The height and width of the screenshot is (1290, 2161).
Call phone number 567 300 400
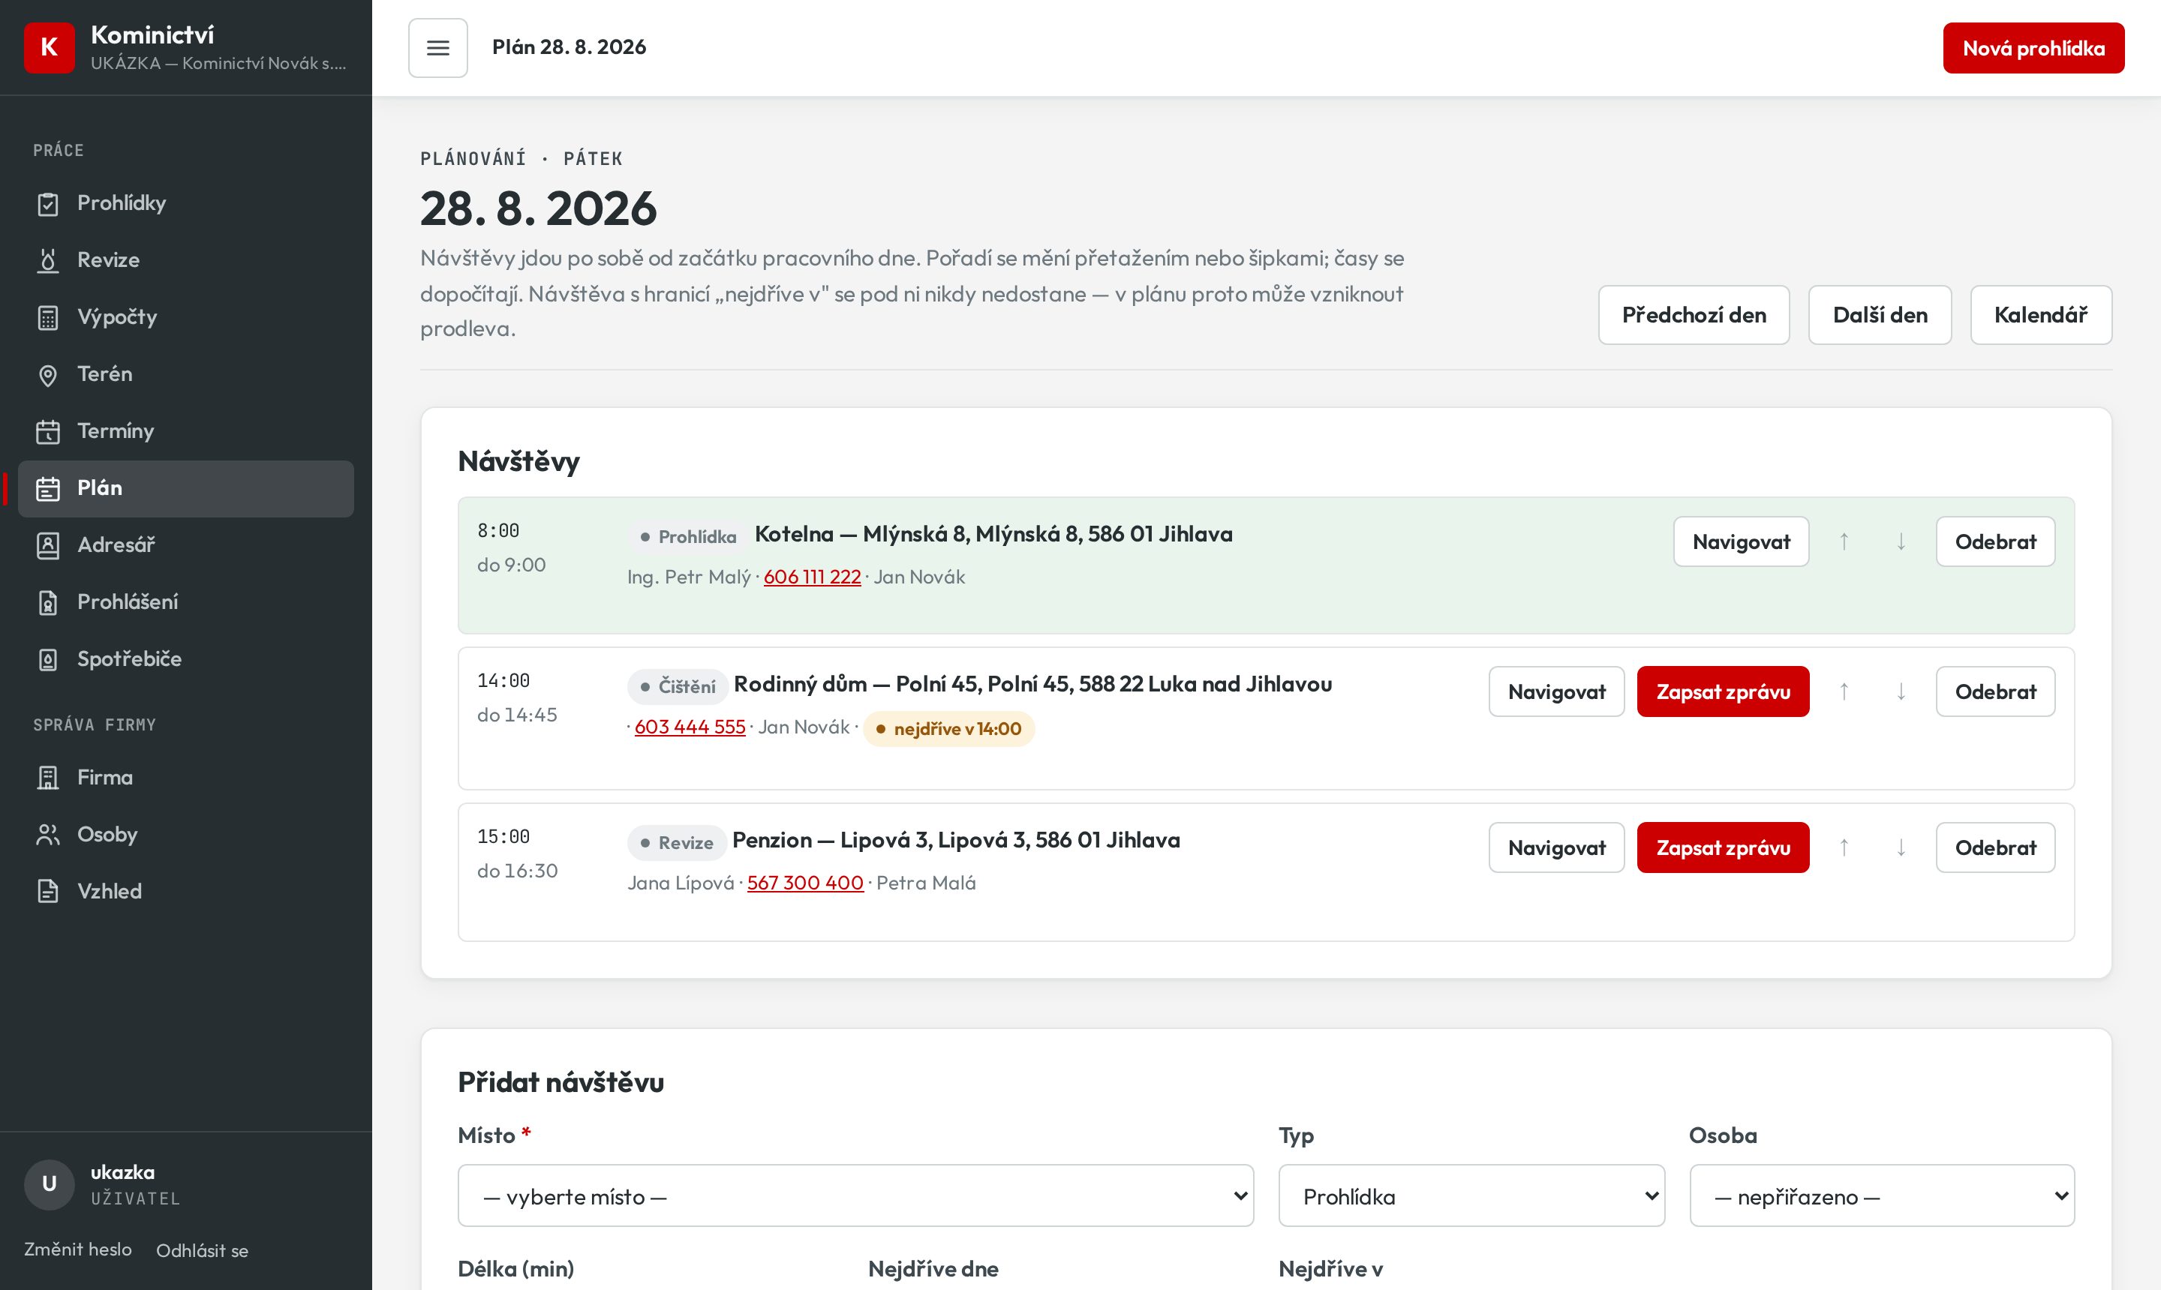pos(805,883)
